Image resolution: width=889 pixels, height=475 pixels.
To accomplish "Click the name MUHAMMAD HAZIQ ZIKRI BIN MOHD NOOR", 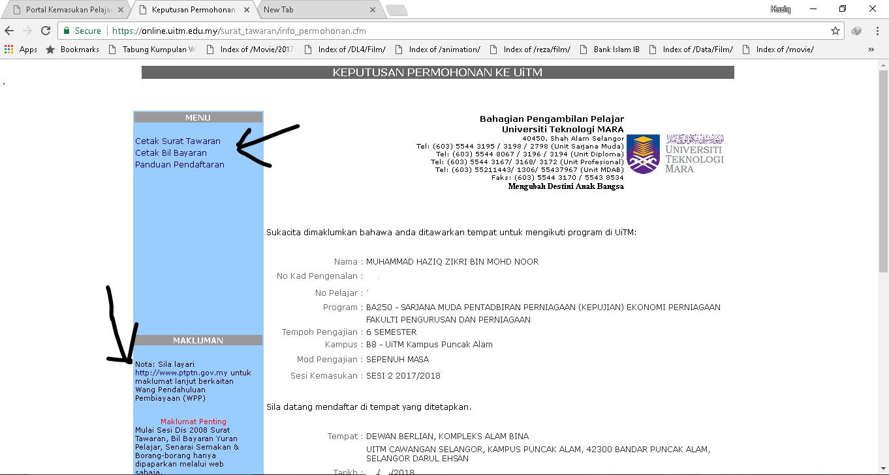I will (x=452, y=262).
